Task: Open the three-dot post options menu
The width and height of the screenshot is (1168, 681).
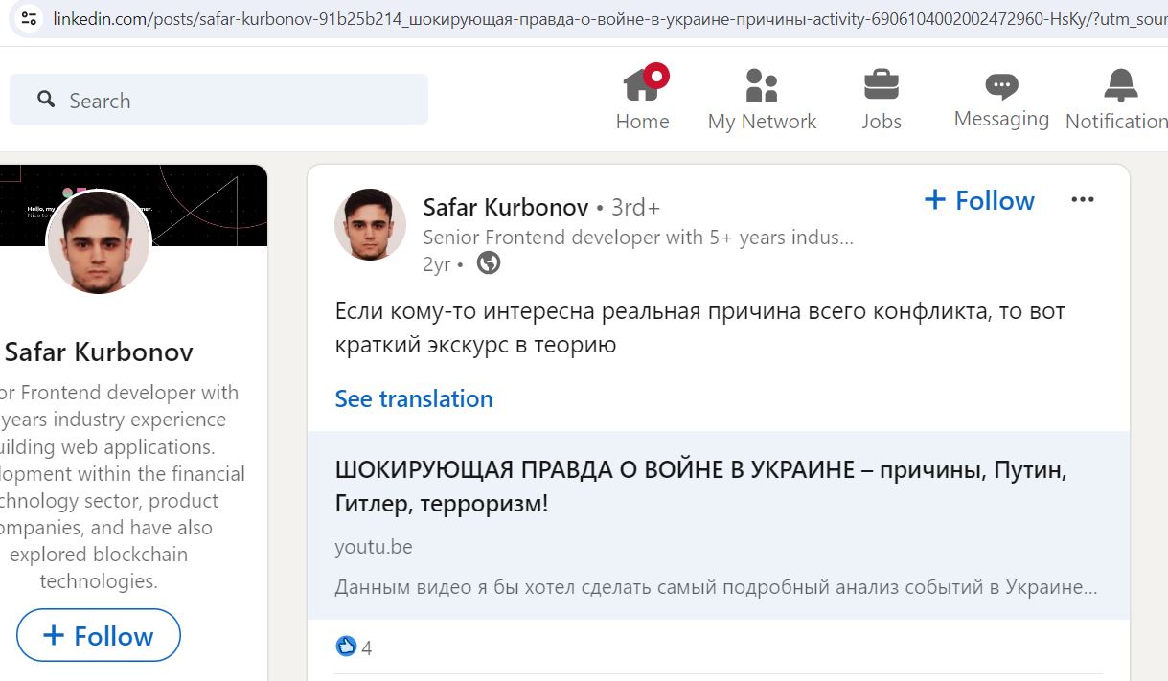Action: [x=1083, y=199]
